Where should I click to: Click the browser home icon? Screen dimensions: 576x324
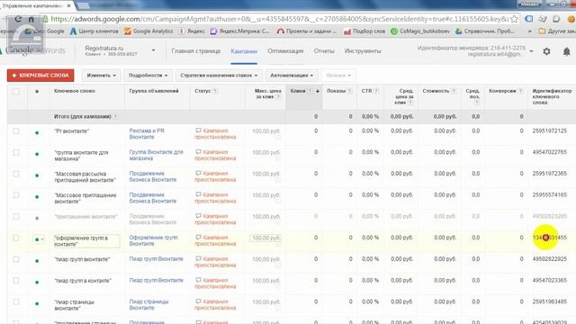[31, 19]
